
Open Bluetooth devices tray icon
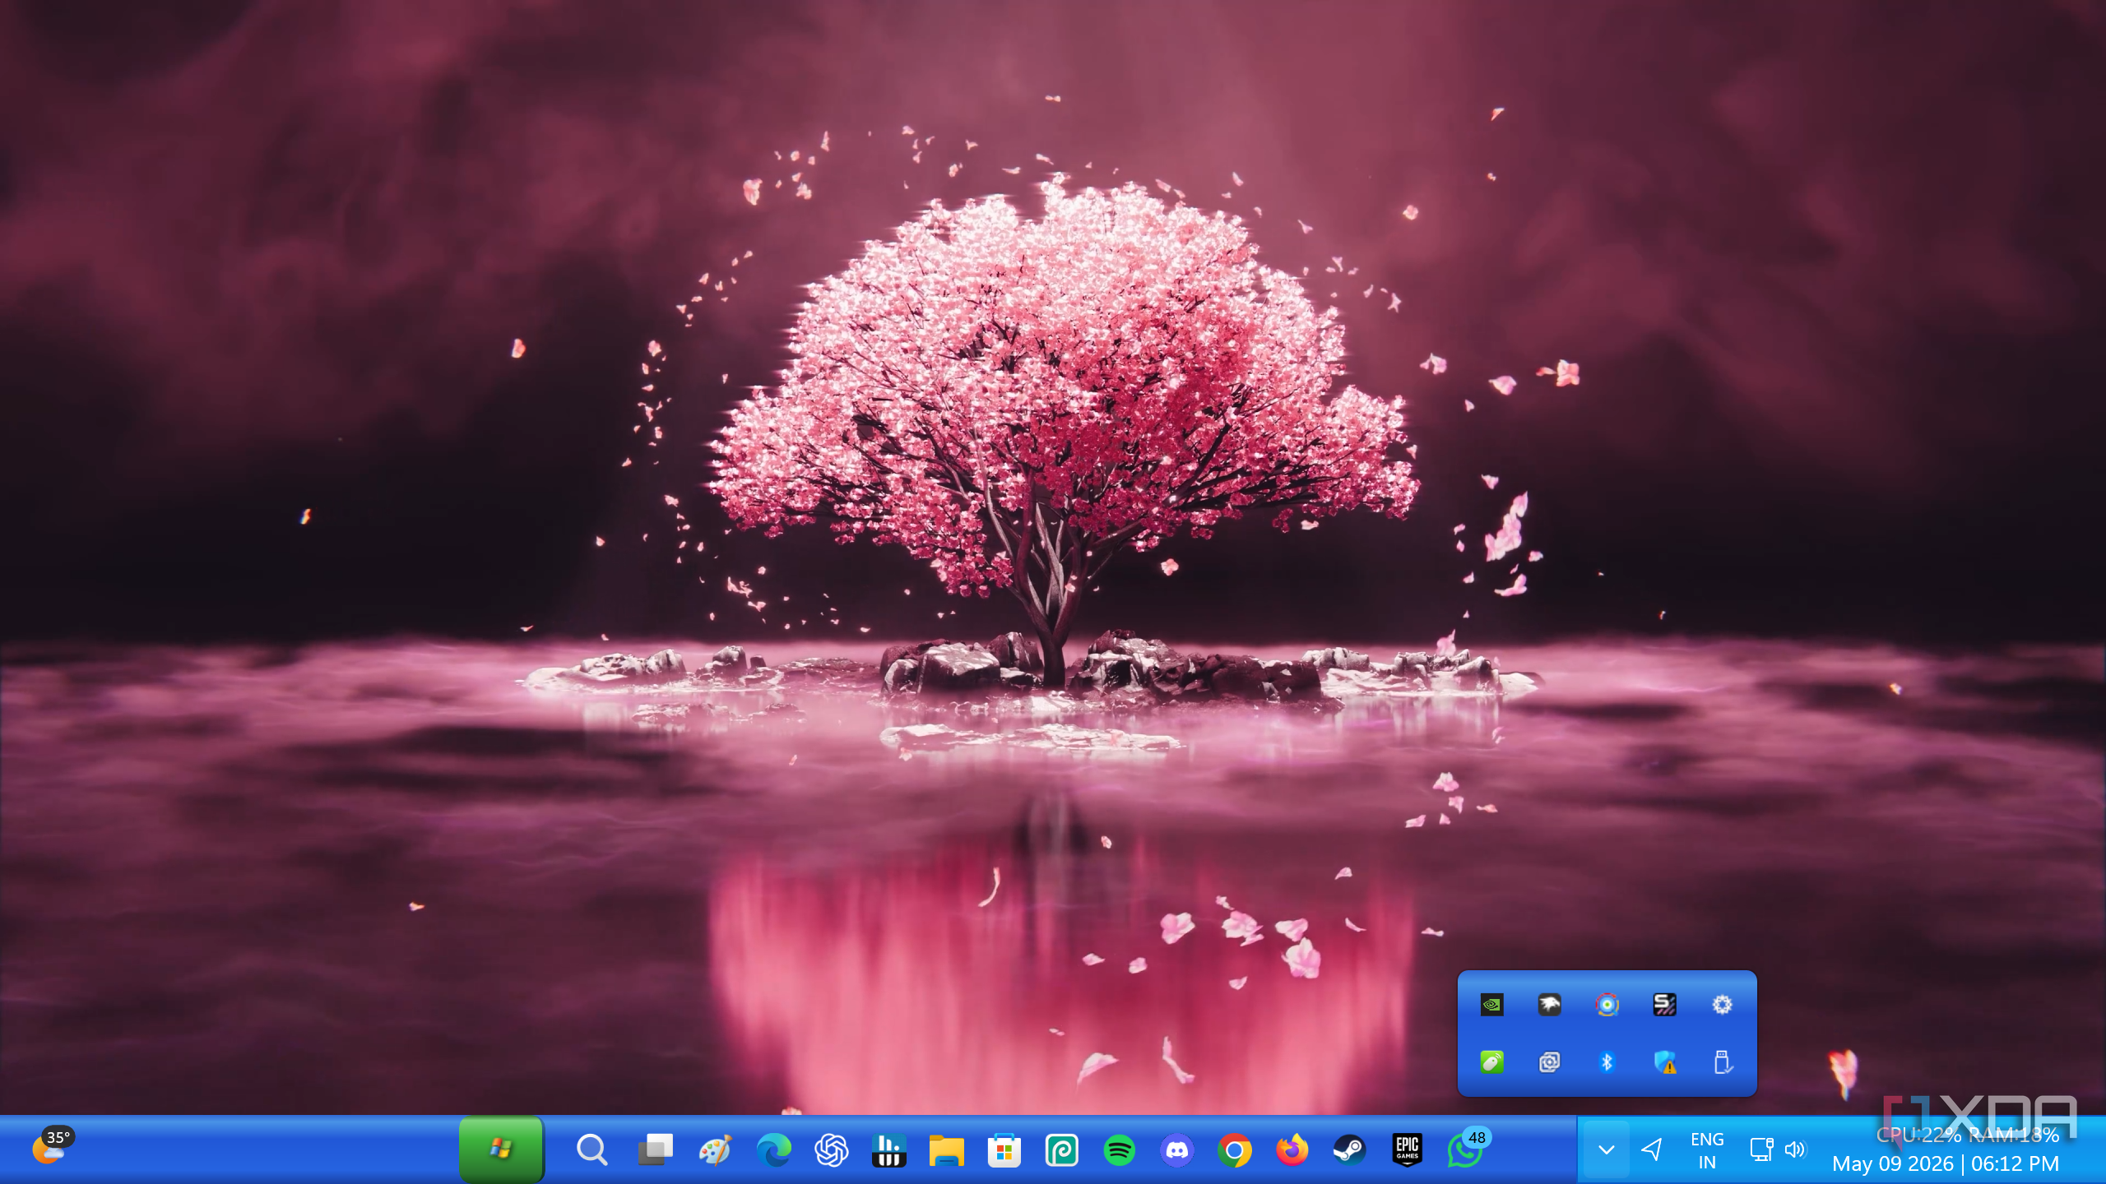click(x=1607, y=1062)
